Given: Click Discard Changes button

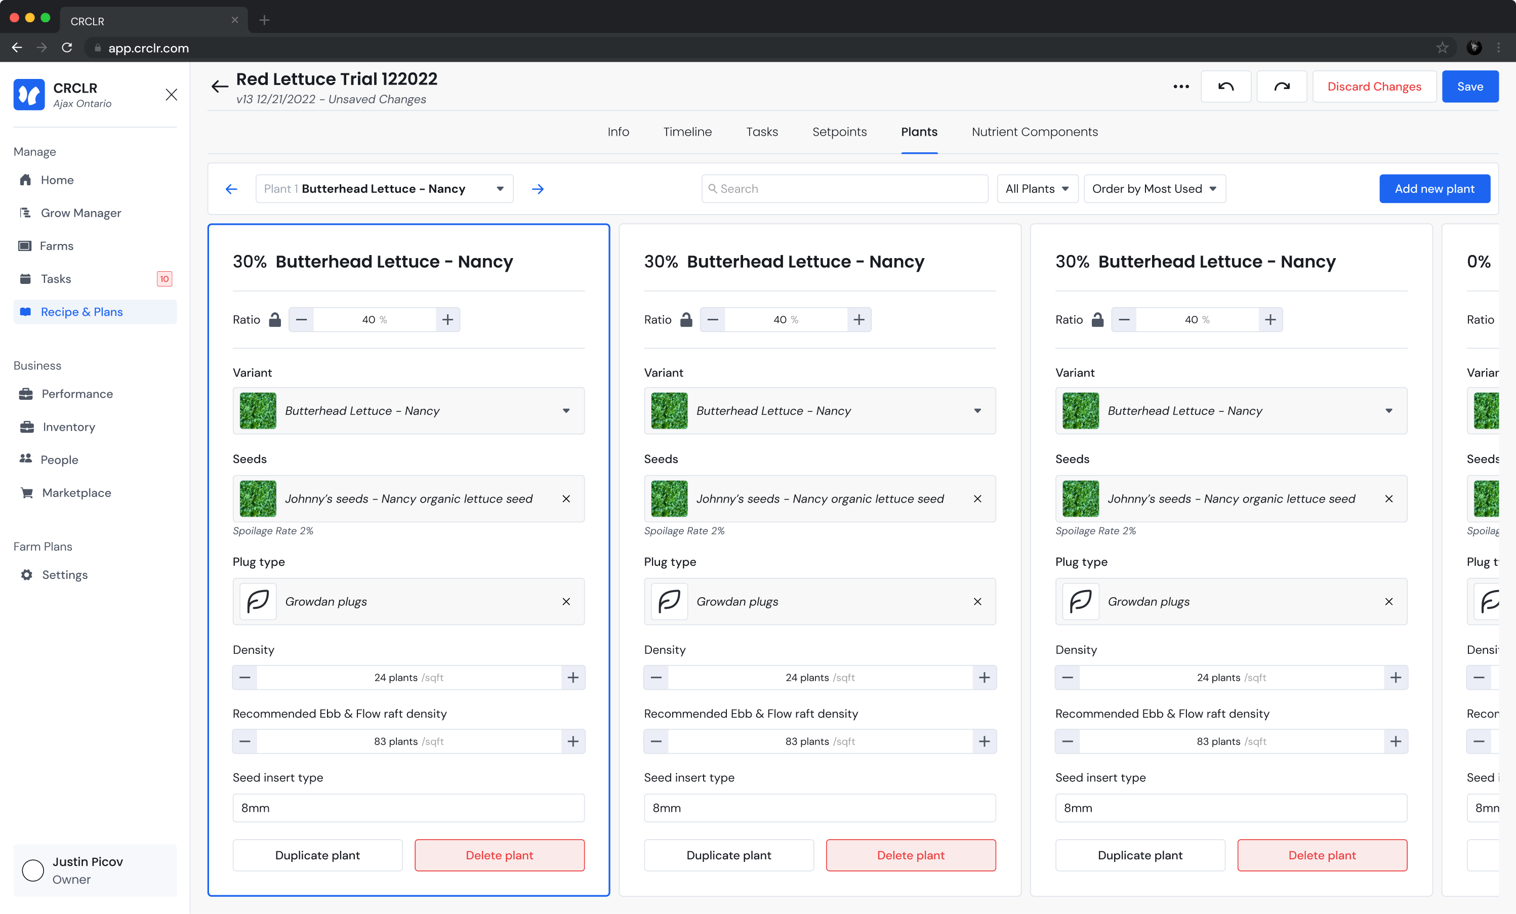Looking at the screenshot, I should pyautogui.click(x=1374, y=87).
